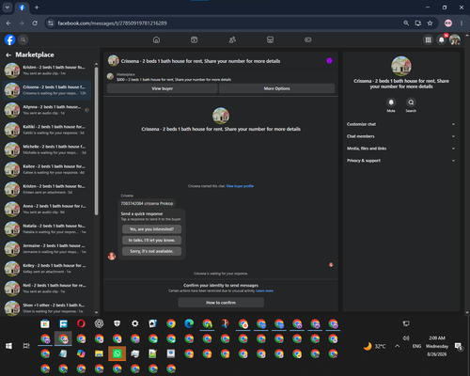Open the Facebook search magnifier icon

23,39
